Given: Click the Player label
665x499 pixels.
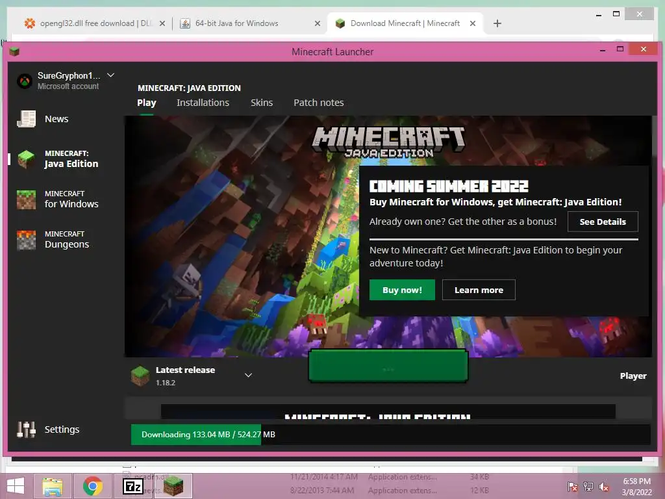Looking at the screenshot, I should coord(633,376).
